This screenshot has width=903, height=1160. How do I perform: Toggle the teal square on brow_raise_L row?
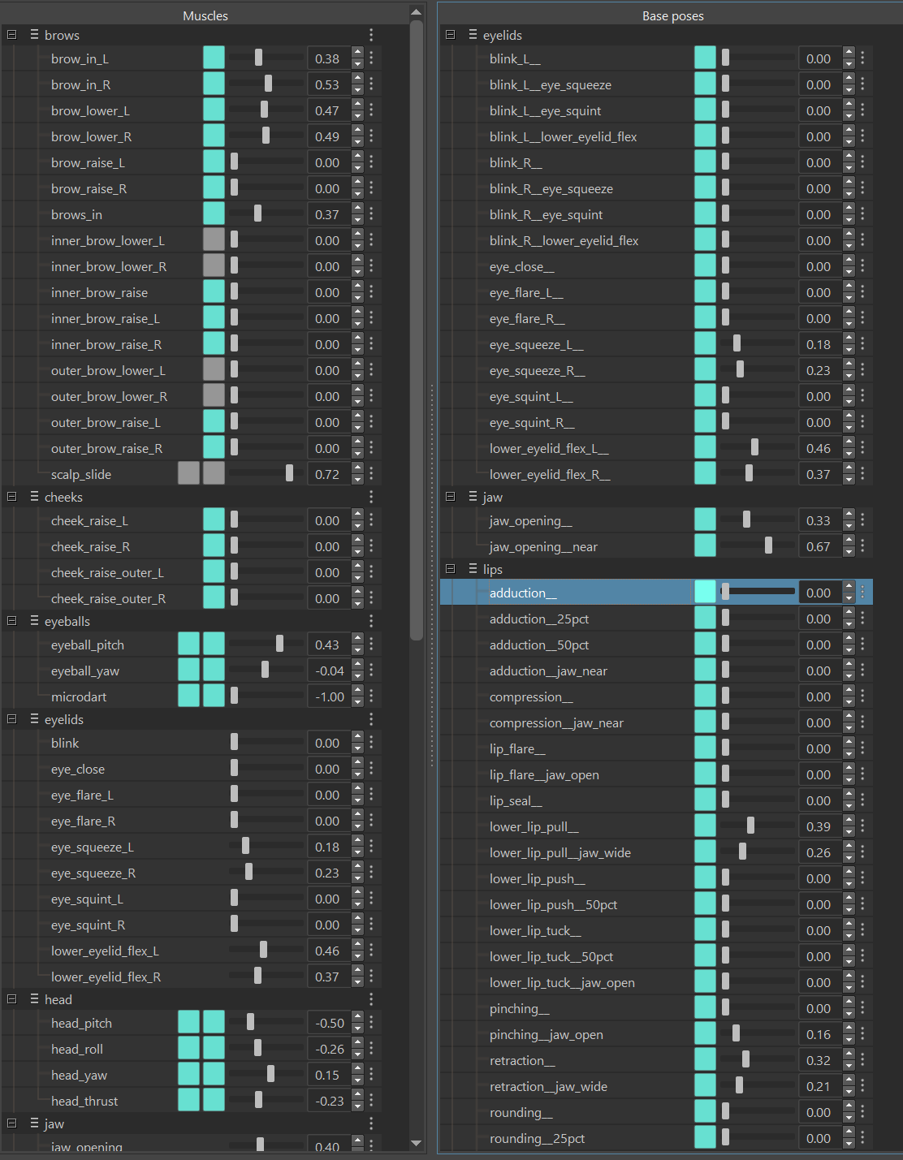click(x=214, y=162)
